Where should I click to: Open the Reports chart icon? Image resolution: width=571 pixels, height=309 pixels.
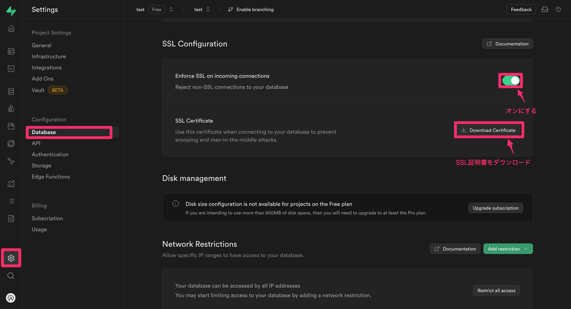[x=11, y=184]
